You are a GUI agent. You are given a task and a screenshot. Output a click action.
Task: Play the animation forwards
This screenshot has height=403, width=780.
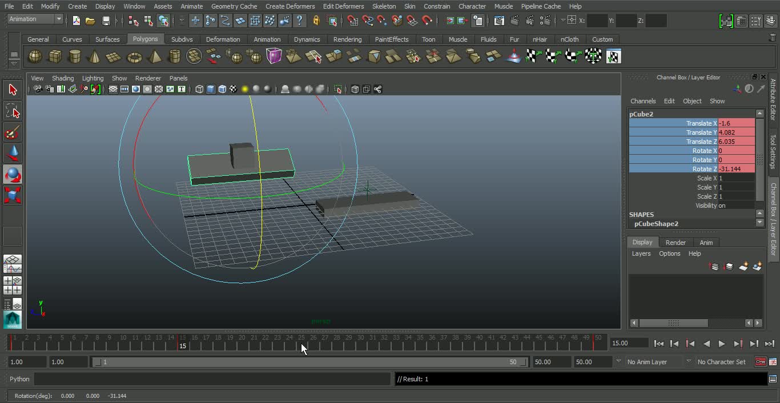pyautogui.click(x=722, y=344)
